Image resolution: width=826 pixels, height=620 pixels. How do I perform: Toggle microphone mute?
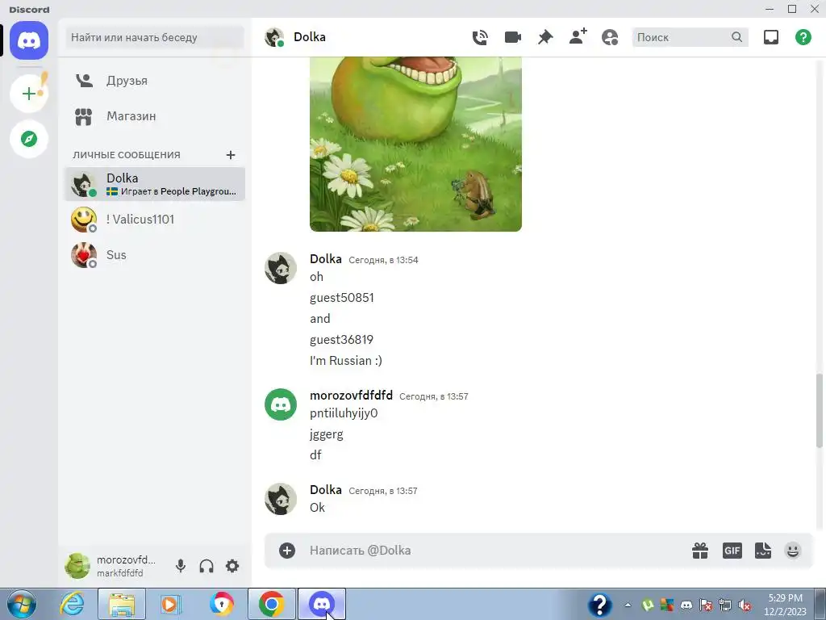(x=181, y=566)
